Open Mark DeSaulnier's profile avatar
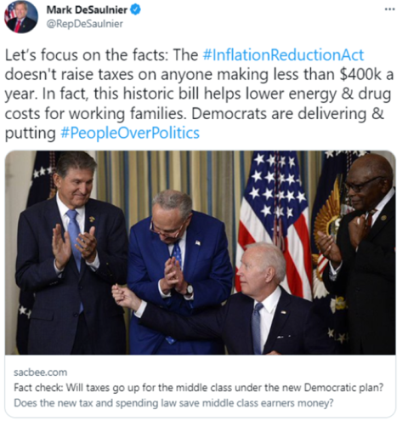This screenshot has height=421, width=408. click(21, 17)
